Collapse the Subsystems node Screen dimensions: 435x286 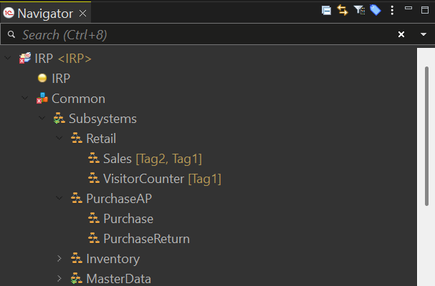(42, 118)
